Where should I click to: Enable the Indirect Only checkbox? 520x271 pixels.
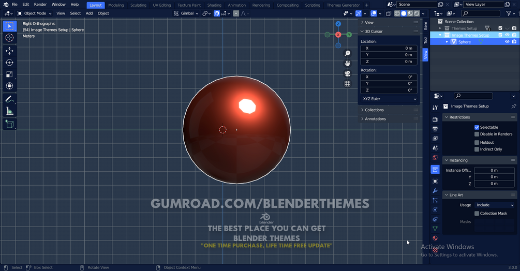point(477,149)
